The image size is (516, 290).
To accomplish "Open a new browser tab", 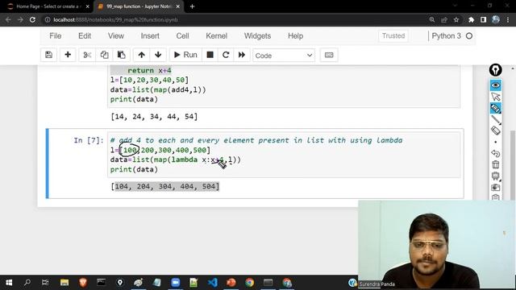I will [x=192, y=6].
